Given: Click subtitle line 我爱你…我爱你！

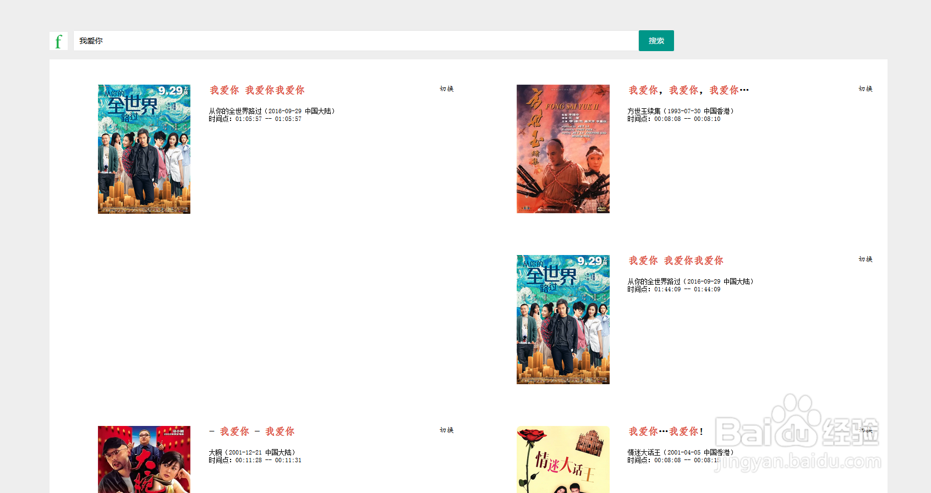Looking at the screenshot, I should point(666,431).
